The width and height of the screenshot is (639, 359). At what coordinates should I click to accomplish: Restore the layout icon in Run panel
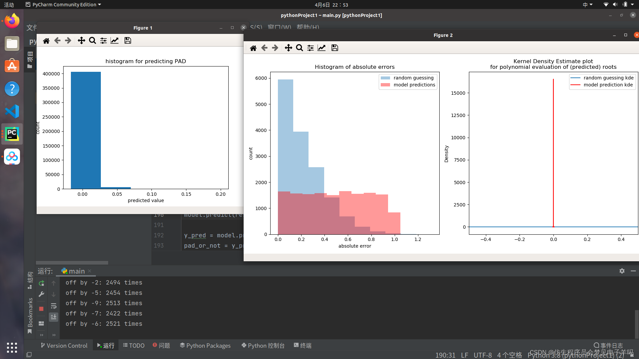pos(41,323)
